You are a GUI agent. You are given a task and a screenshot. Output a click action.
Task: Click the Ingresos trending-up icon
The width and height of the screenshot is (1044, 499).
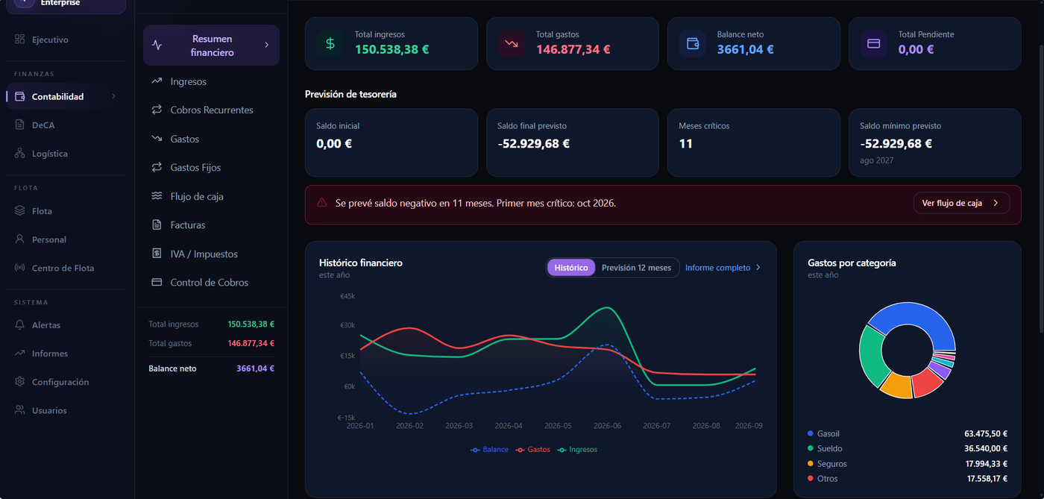tap(157, 81)
